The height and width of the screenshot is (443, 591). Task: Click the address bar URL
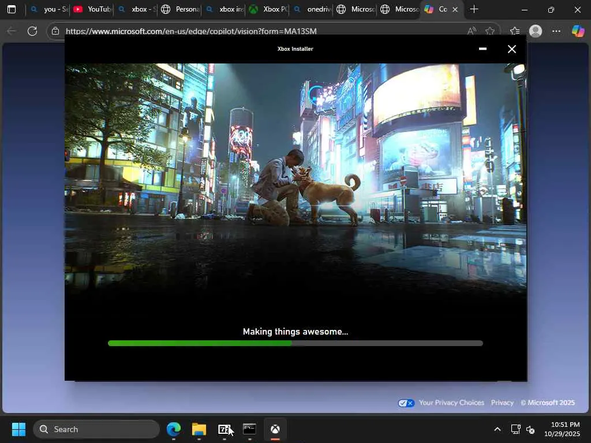tap(191, 31)
